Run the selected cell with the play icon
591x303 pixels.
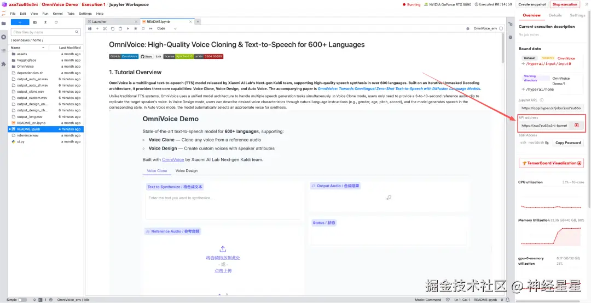point(128,28)
